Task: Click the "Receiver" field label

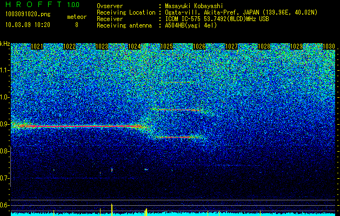Action: 110,19
